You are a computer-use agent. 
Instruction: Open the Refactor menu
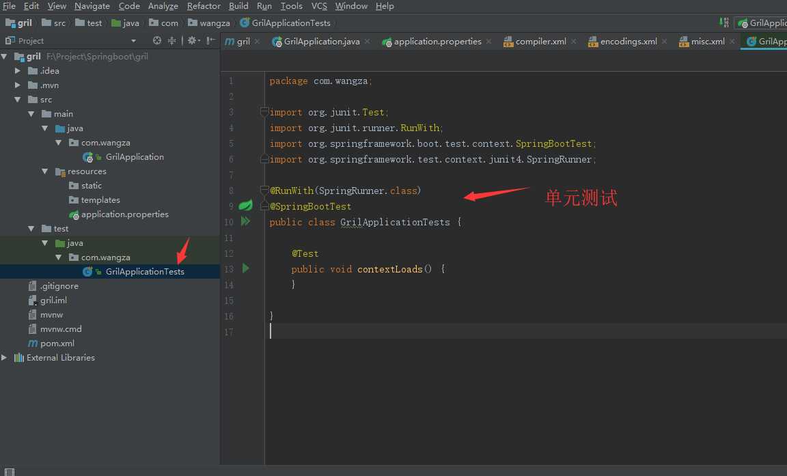click(204, 6)
